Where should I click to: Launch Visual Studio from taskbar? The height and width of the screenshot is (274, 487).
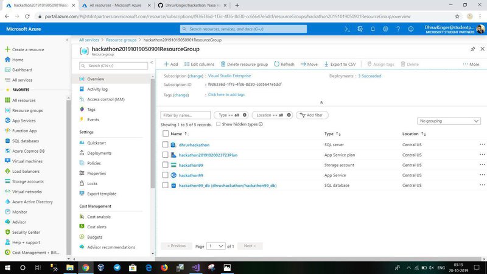point(195,267)
